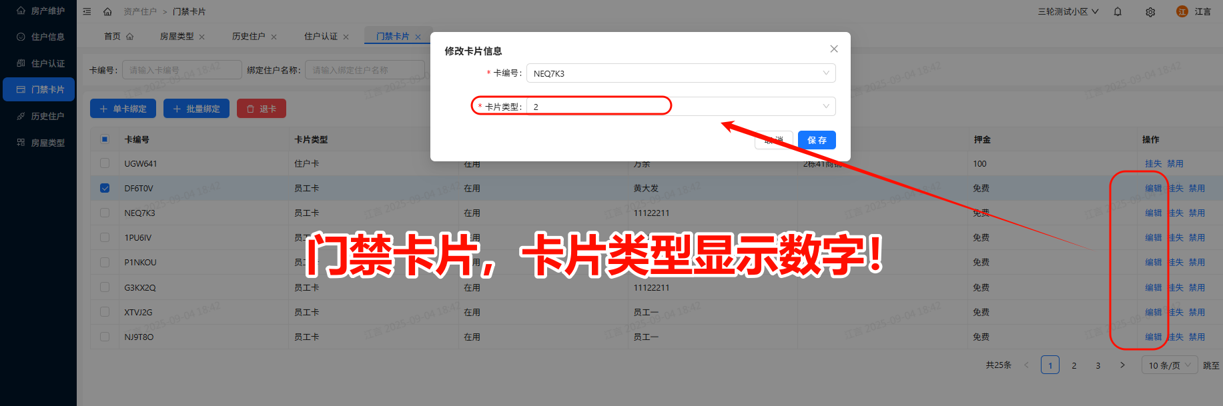Viewport: 1223px width, 406px height.
Task: Check the NEQ7K3 row checkbox
Action: pos(105,213)
